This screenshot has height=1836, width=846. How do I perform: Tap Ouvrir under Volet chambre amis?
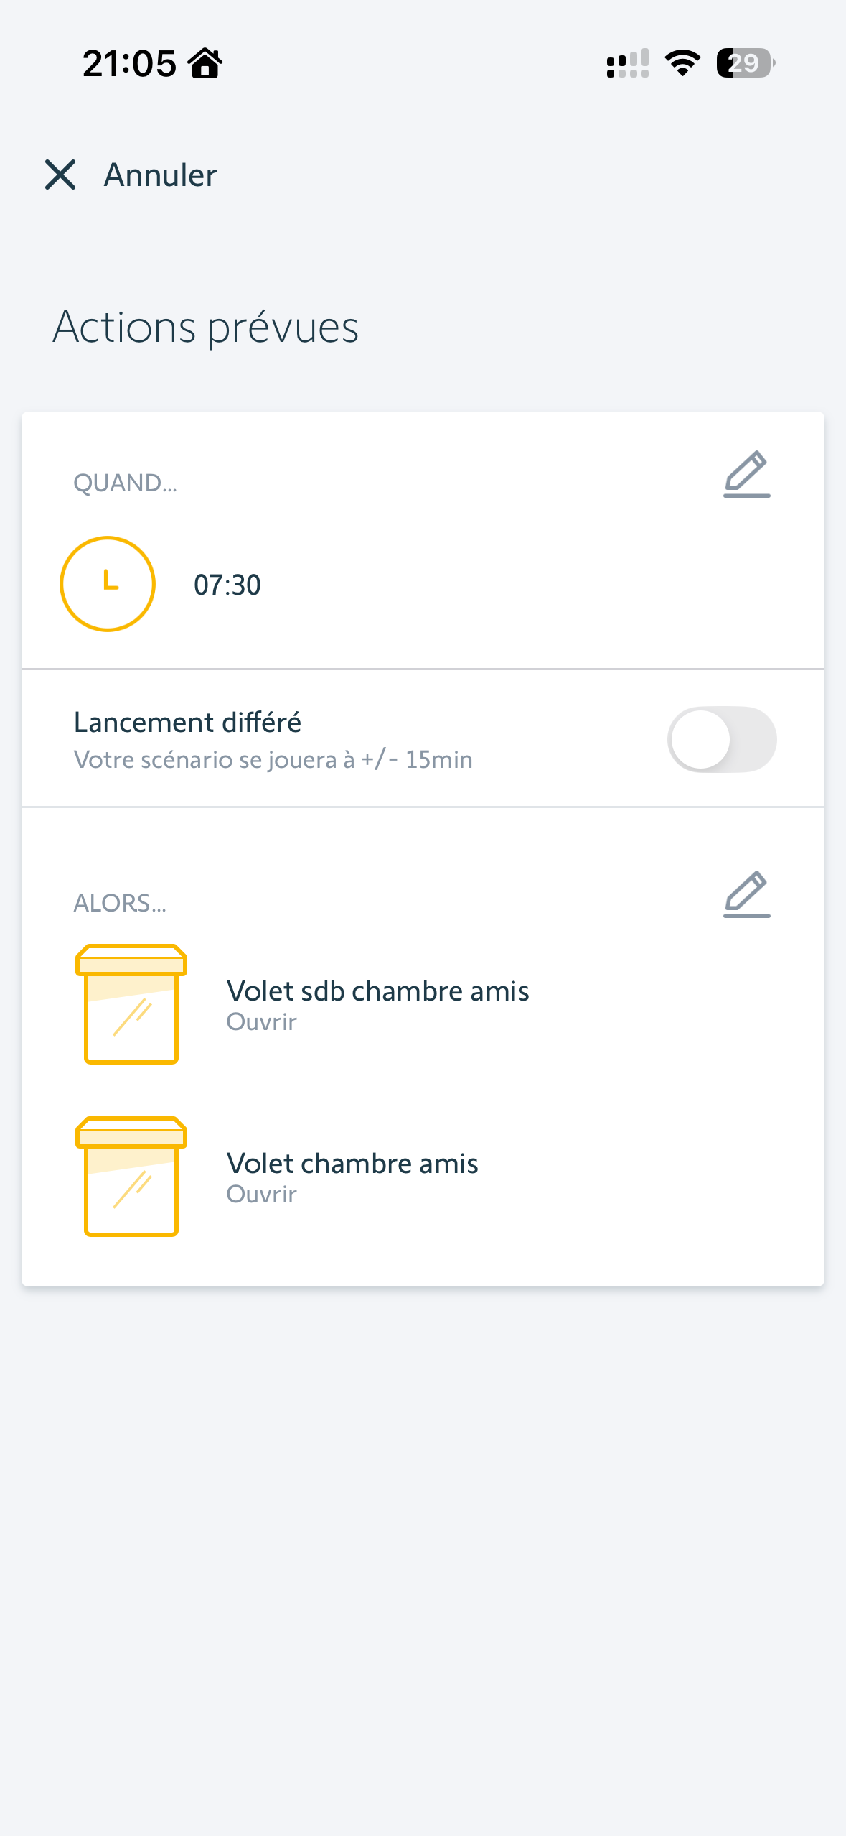click(x=261, y=1195)
